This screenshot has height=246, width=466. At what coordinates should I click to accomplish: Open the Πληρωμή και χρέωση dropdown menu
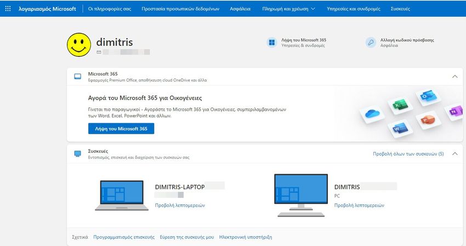point(288,9)
